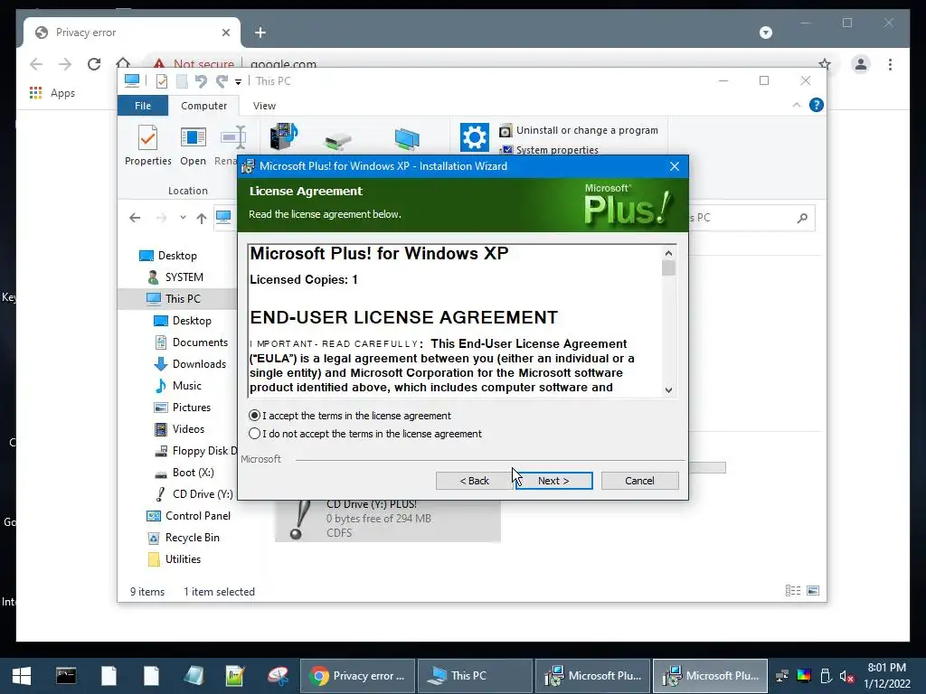Open Pictures in navigation tree
This screenshot has height=694, width=926.
(192, 408)
